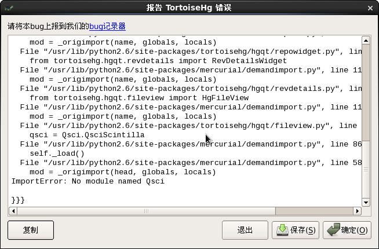379x249 pixels.
Task: Click the File line mentioning fileview.py
Action: click(x=188, y=126)
